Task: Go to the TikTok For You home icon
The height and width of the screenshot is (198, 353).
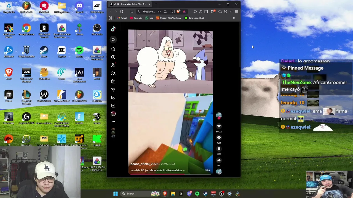Action: click(x=113, y=49)
